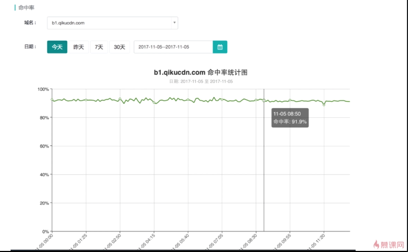The height and width of the screenshot is (252, 408).
Task: Click the 2017-11-05 date range input field
Action: coord(173,47)
